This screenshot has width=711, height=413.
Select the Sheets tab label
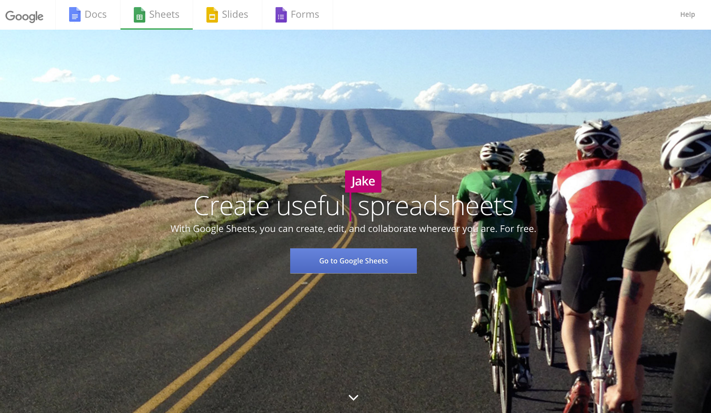point(164,15)
